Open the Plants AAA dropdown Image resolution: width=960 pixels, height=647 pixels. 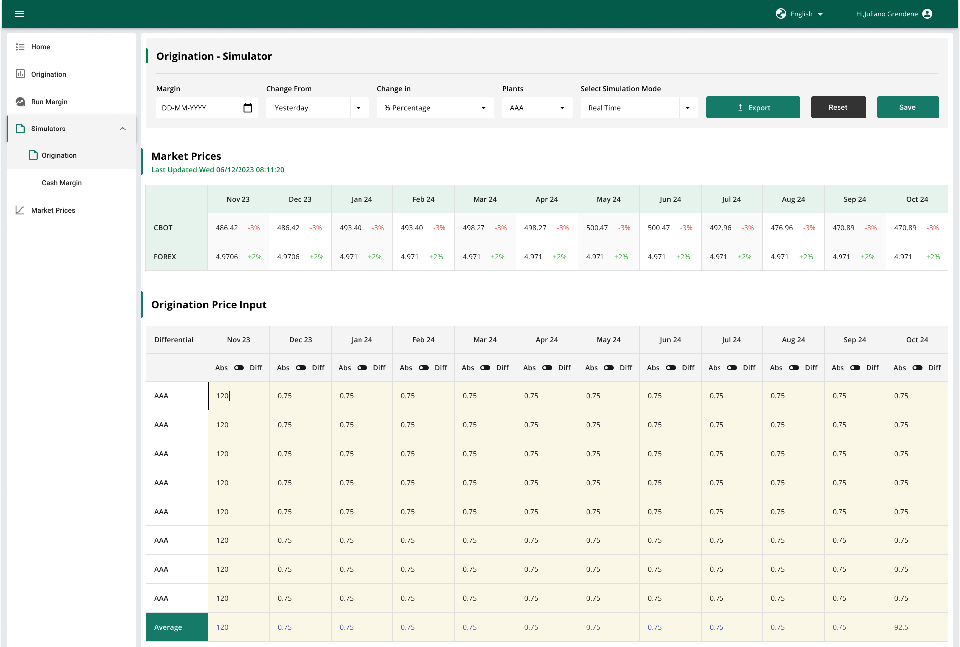[x=537, y=108]
